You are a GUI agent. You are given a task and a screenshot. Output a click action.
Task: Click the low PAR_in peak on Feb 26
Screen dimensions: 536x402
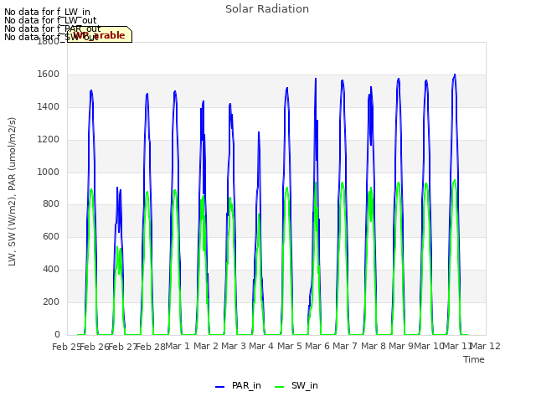(x=117, y=188)
